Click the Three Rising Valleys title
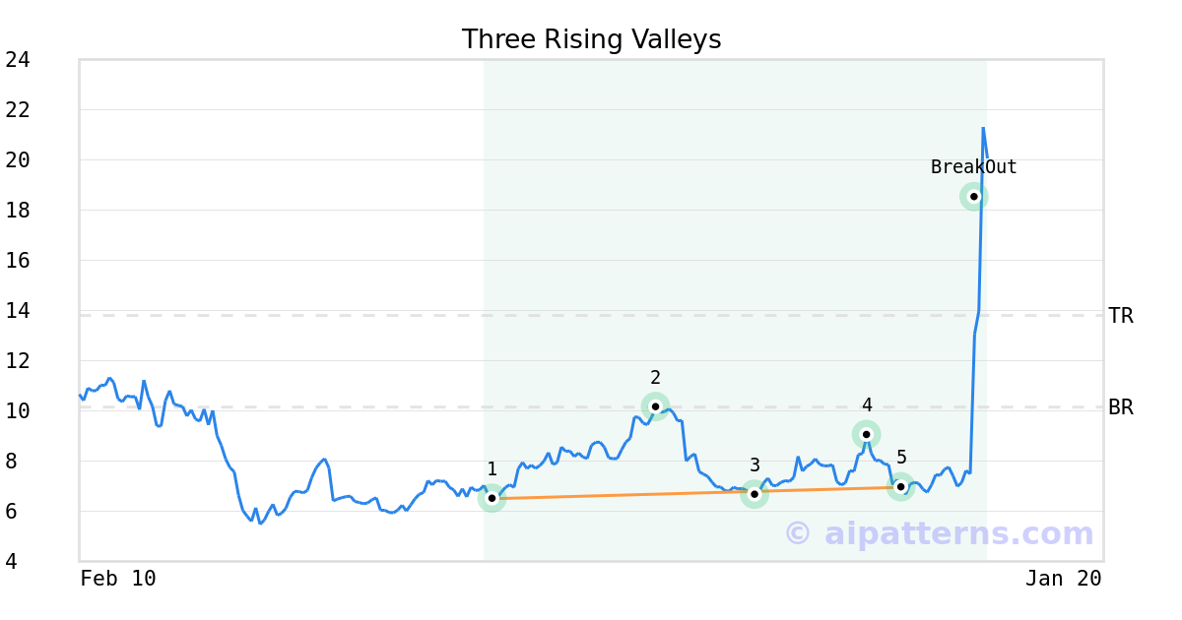This screenshot has height=620, width=1182. pos(591,39)
